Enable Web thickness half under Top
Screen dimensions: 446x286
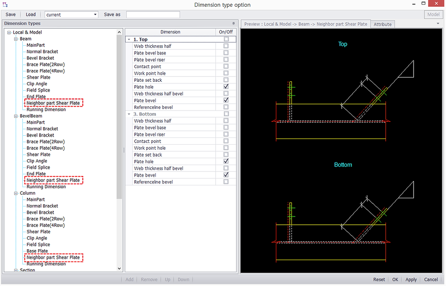click(226, 46)
